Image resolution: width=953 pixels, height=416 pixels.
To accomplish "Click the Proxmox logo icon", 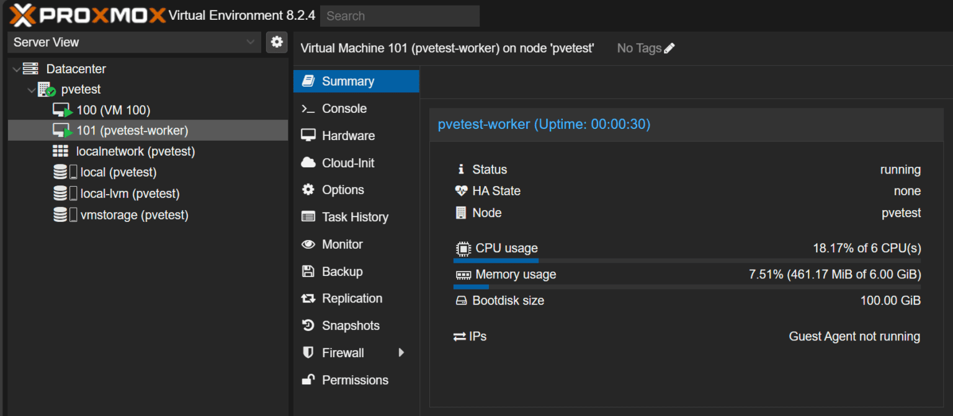I will point(22,15).
